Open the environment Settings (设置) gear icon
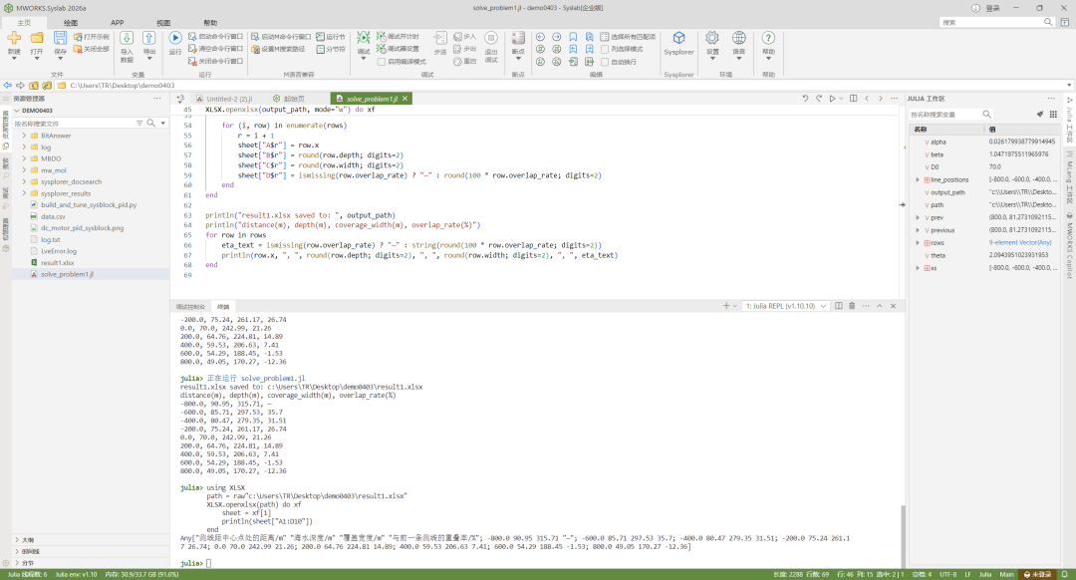 [x=712, y=39]
